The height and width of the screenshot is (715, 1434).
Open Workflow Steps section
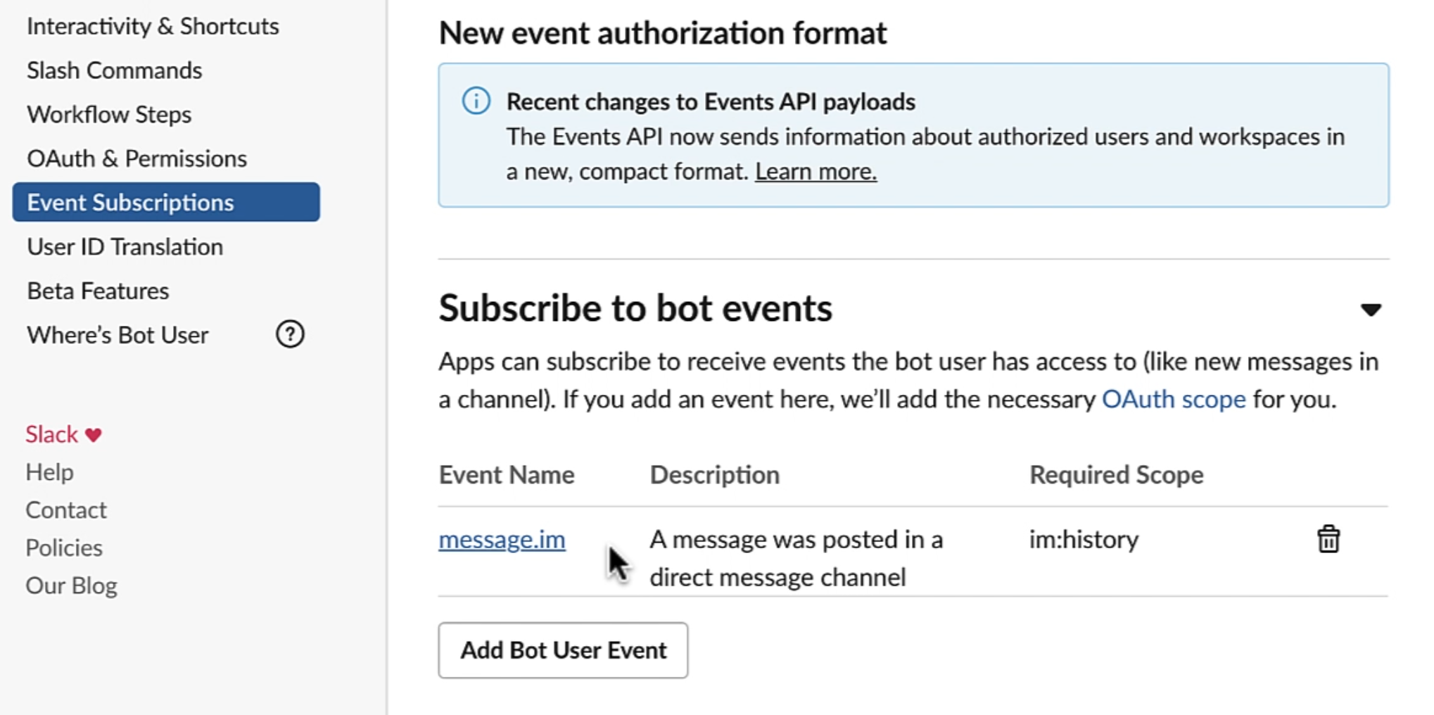click(x=109, y=114)
